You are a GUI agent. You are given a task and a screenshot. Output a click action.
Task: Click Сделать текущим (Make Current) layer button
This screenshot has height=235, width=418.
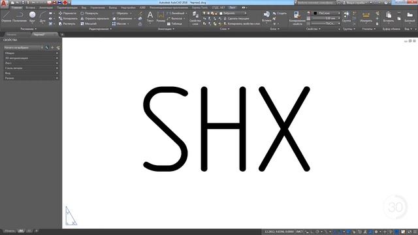point(236,18)
